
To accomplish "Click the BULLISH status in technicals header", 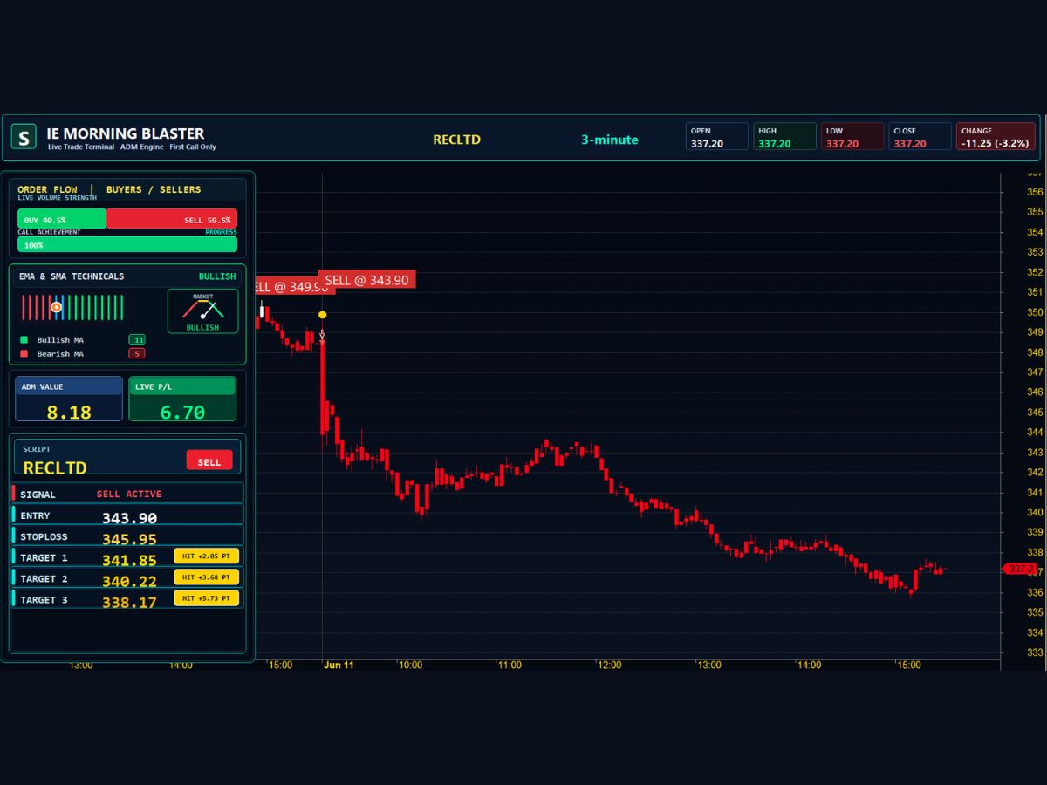I will click(217, 276).
